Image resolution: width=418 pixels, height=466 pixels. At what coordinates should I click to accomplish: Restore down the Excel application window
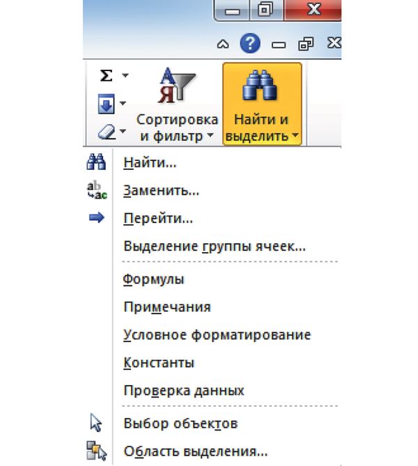[x=266, y=10]
